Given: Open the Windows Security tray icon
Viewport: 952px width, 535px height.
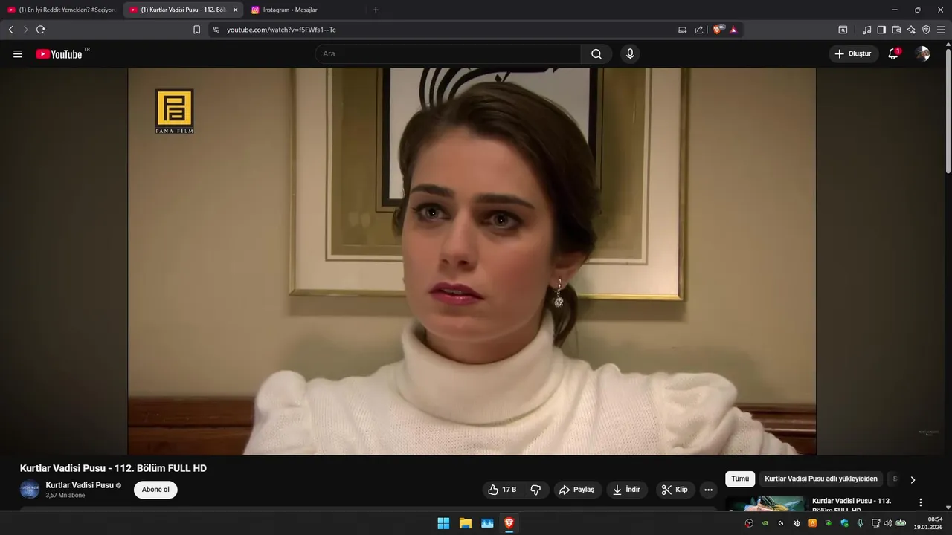Looking at the screenshot, I should click(845, 523).
